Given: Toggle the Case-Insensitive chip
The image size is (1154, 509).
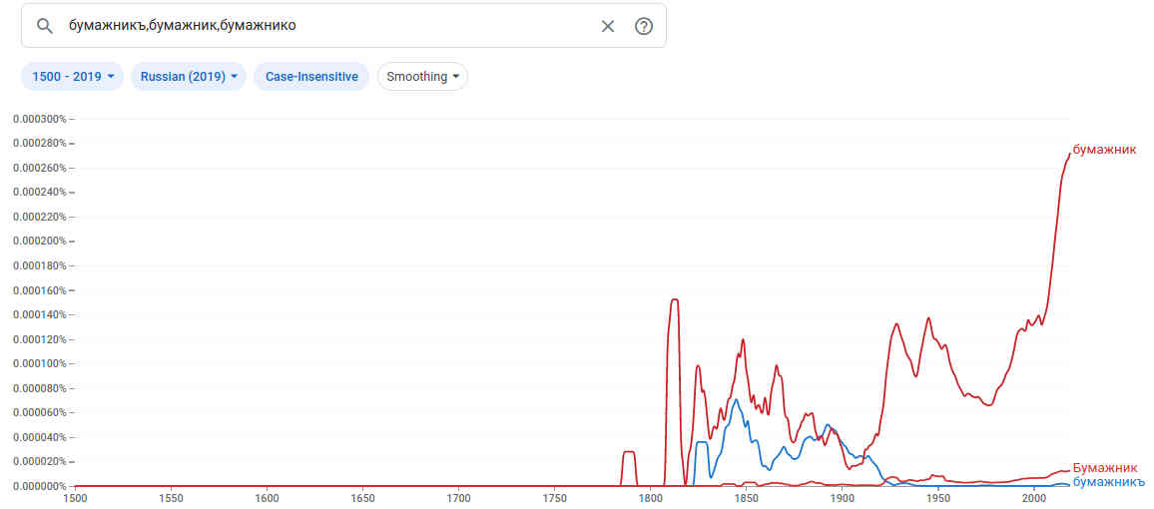Looking at the screenshot, I should 311,77.
